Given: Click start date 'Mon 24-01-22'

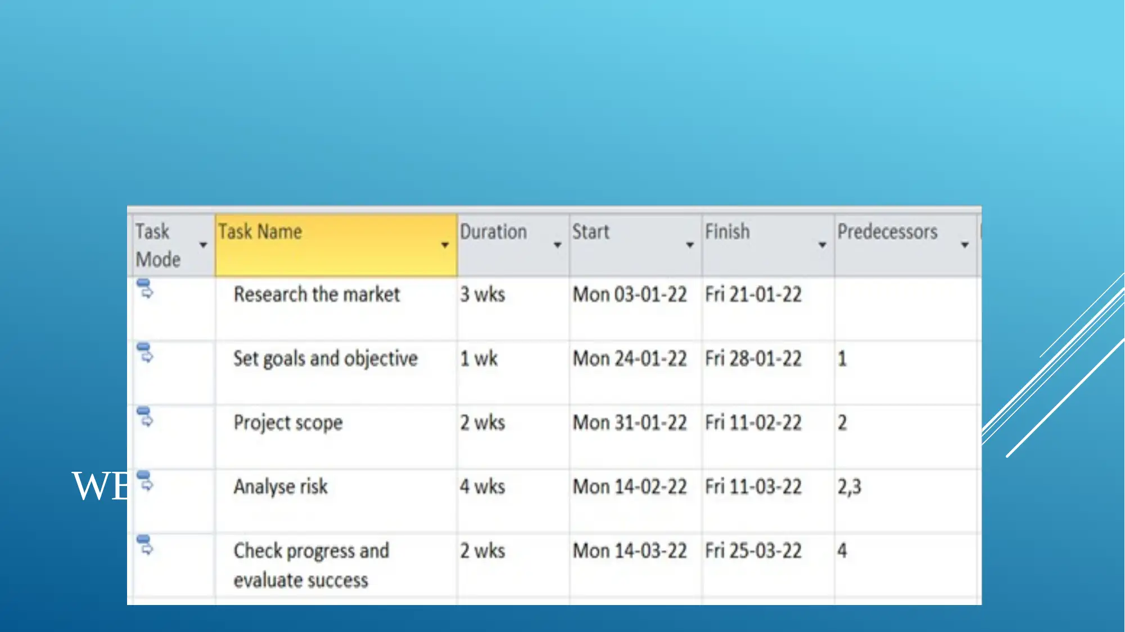Looking at the screenshot, I should (630, 358).
